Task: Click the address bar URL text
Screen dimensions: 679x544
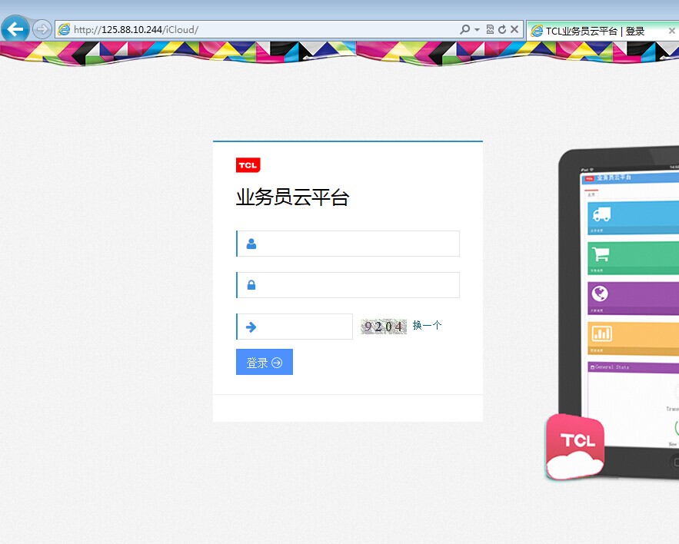Action: tap(136, 29)
